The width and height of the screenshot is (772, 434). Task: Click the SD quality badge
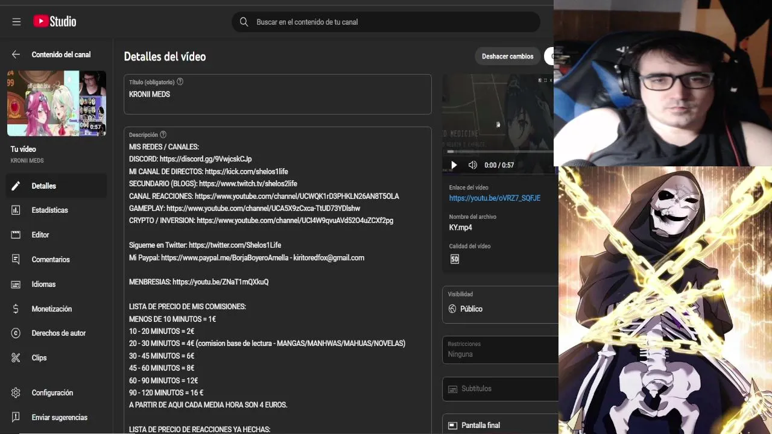coord(455,259)
